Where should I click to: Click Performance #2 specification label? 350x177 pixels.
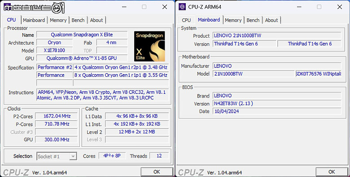pyautogui.click(x=55, y=67)
